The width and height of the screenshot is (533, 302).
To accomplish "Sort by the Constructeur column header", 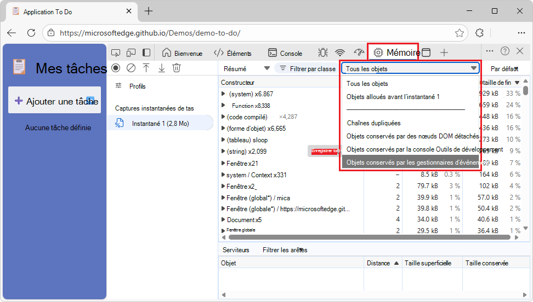I will 237,83.
